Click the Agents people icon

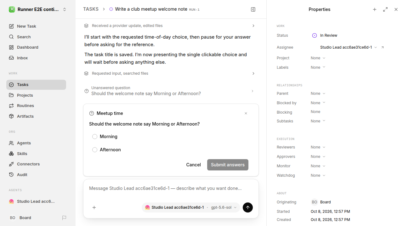pos(11,143)
